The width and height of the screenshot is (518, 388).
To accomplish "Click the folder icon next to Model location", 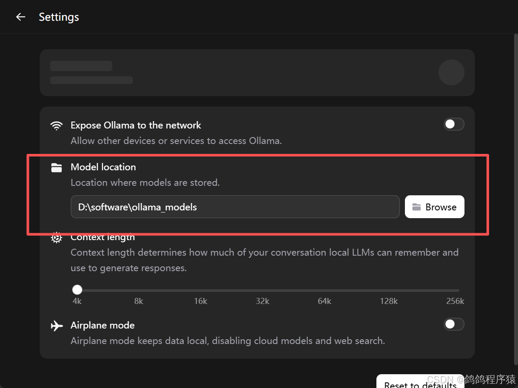I will click(56, 167).
